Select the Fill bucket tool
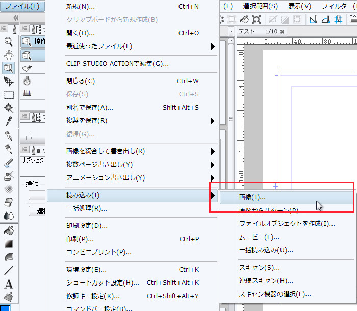Image resolution: width=357 pixels, height=311 pixels. coord(9,230)
